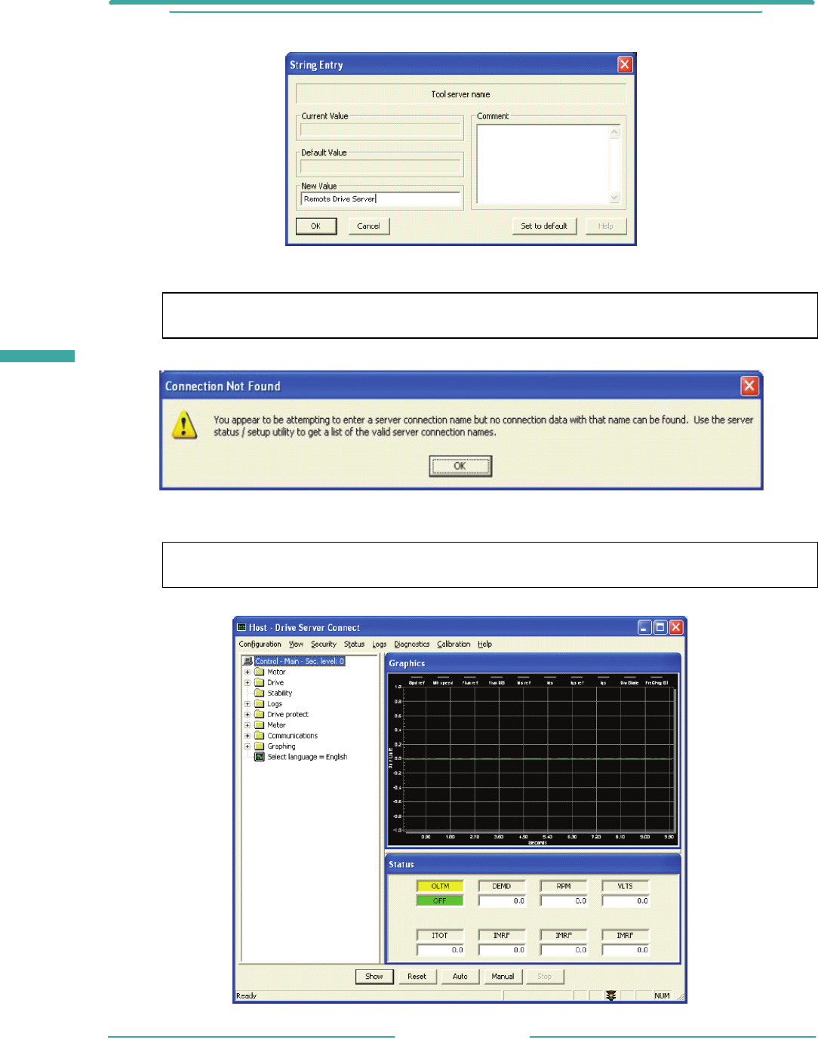Open the View menu
The width and height of the screenshot is (818, 1052).
296,644
